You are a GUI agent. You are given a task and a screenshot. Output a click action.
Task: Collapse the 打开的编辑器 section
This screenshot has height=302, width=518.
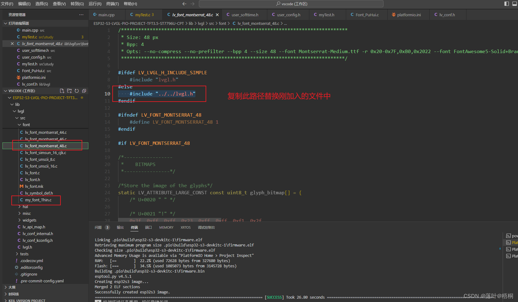pos(45,23)
